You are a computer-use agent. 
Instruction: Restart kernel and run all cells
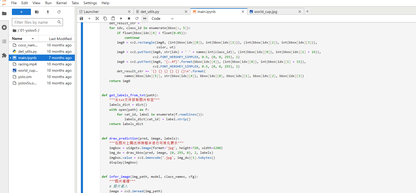[145, 18]
